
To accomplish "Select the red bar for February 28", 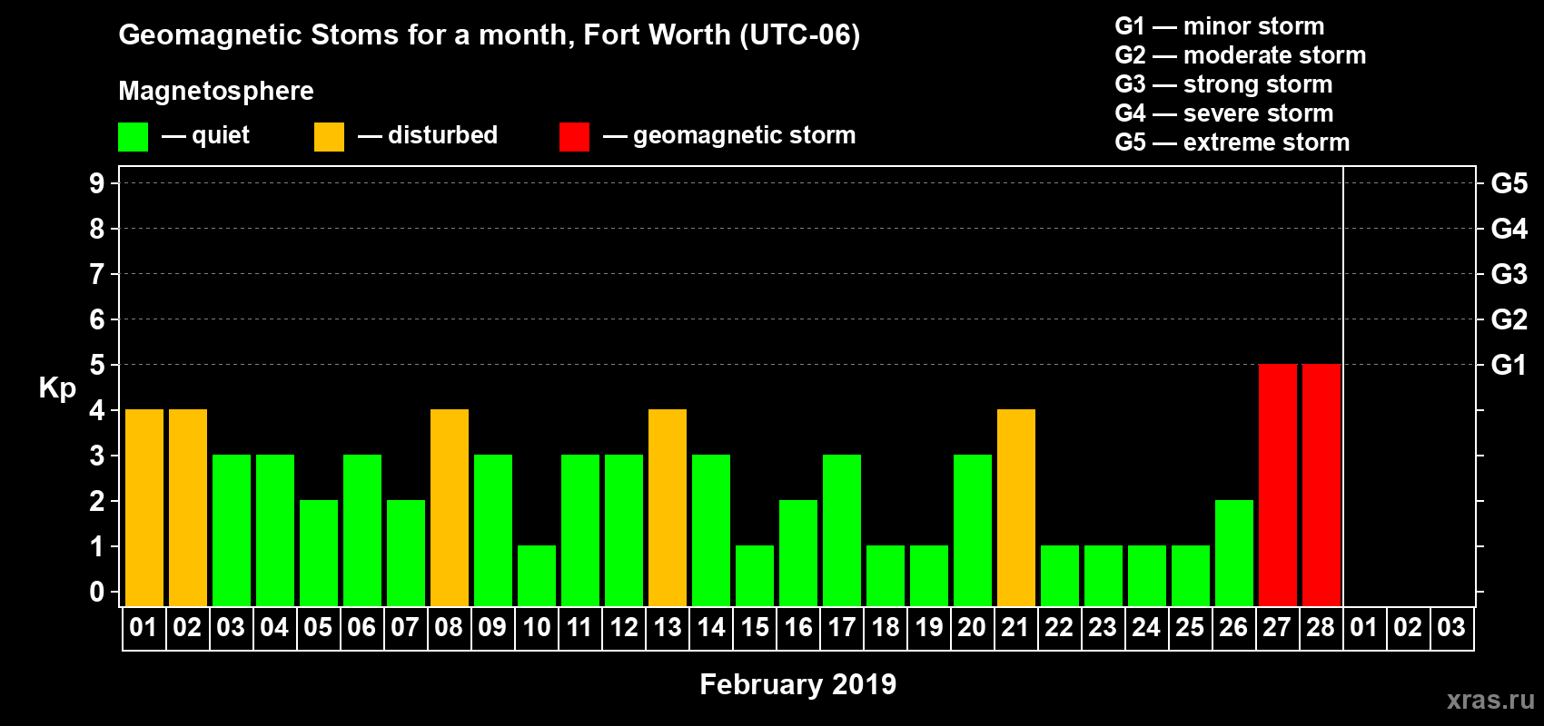I will (x=1321, y=485).
